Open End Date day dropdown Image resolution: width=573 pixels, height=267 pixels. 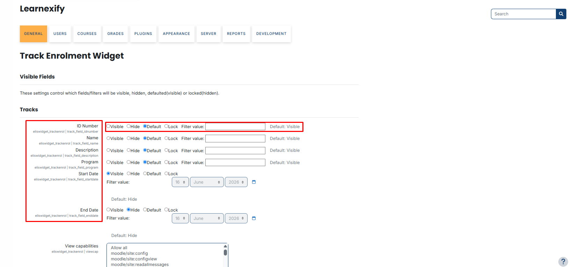click(180, 218)
